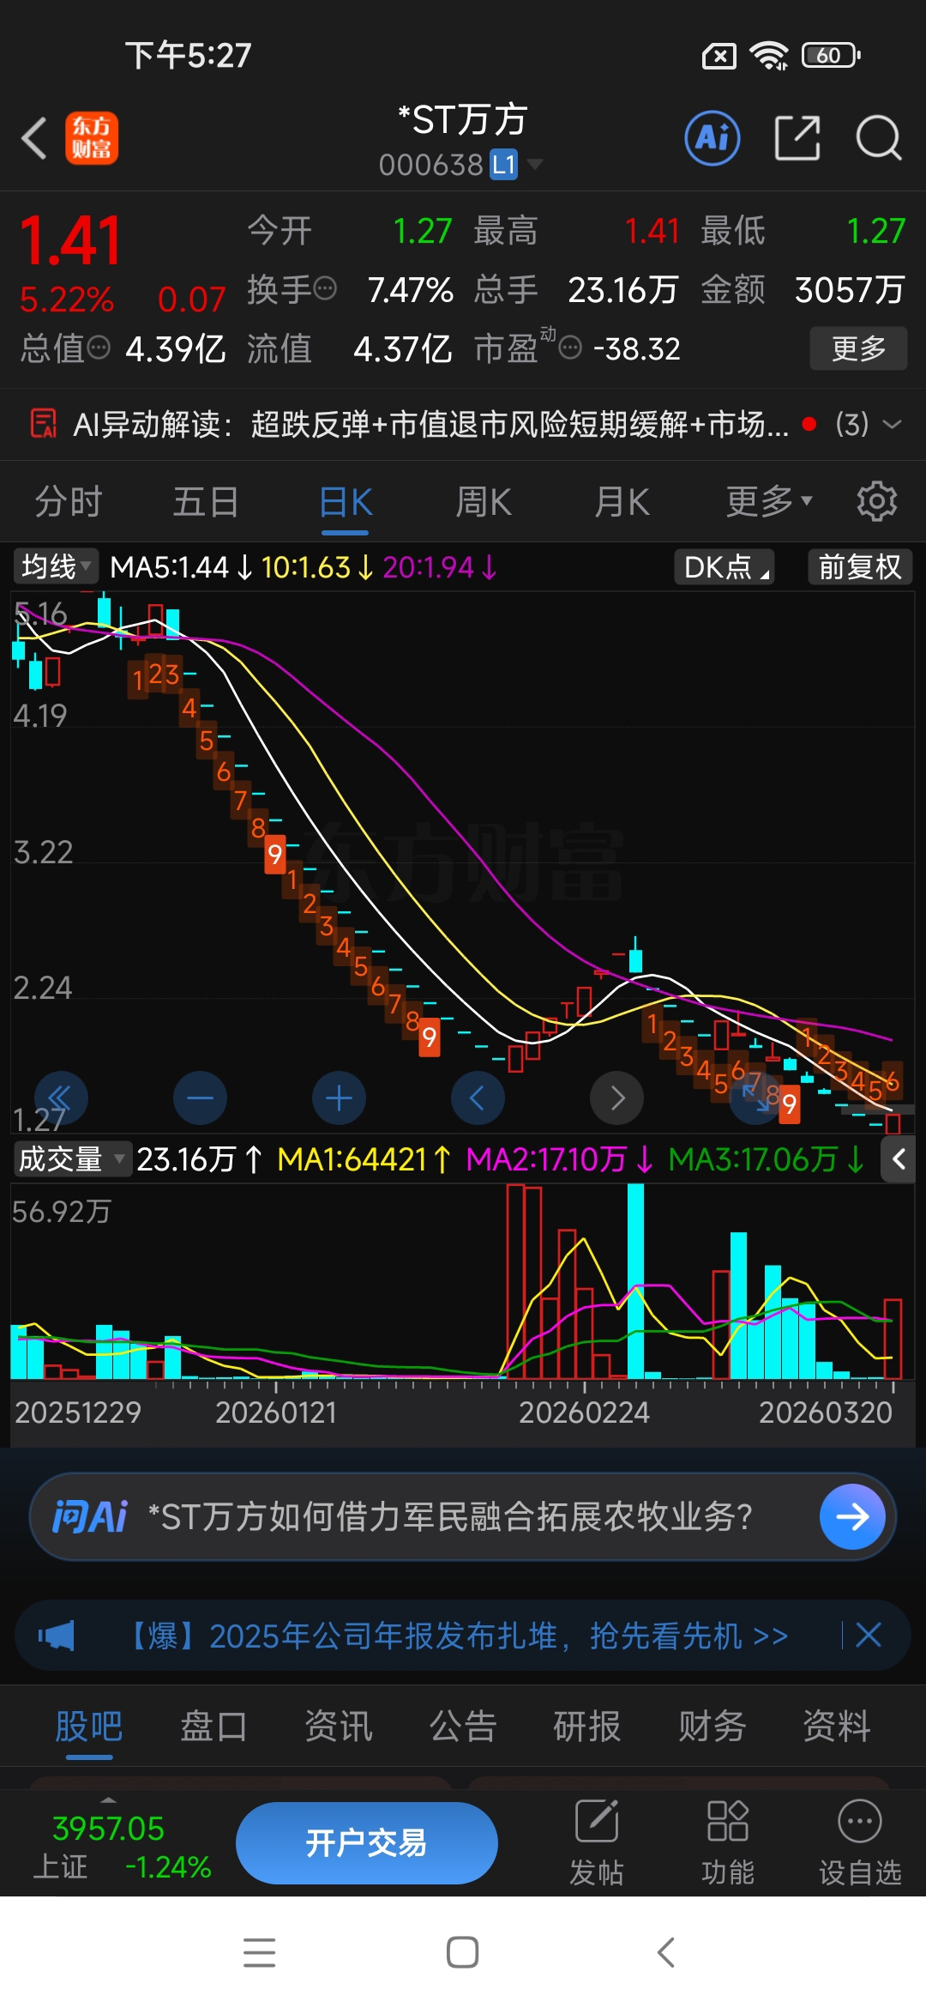Tap the 金额 3057万 value

click(849, 289)
